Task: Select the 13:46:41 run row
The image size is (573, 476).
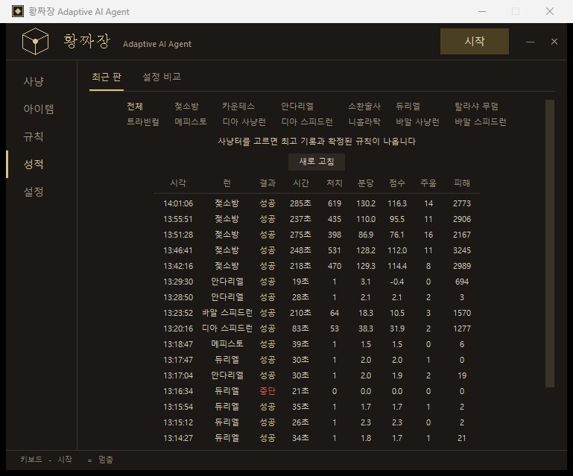Action: (317, 250)
